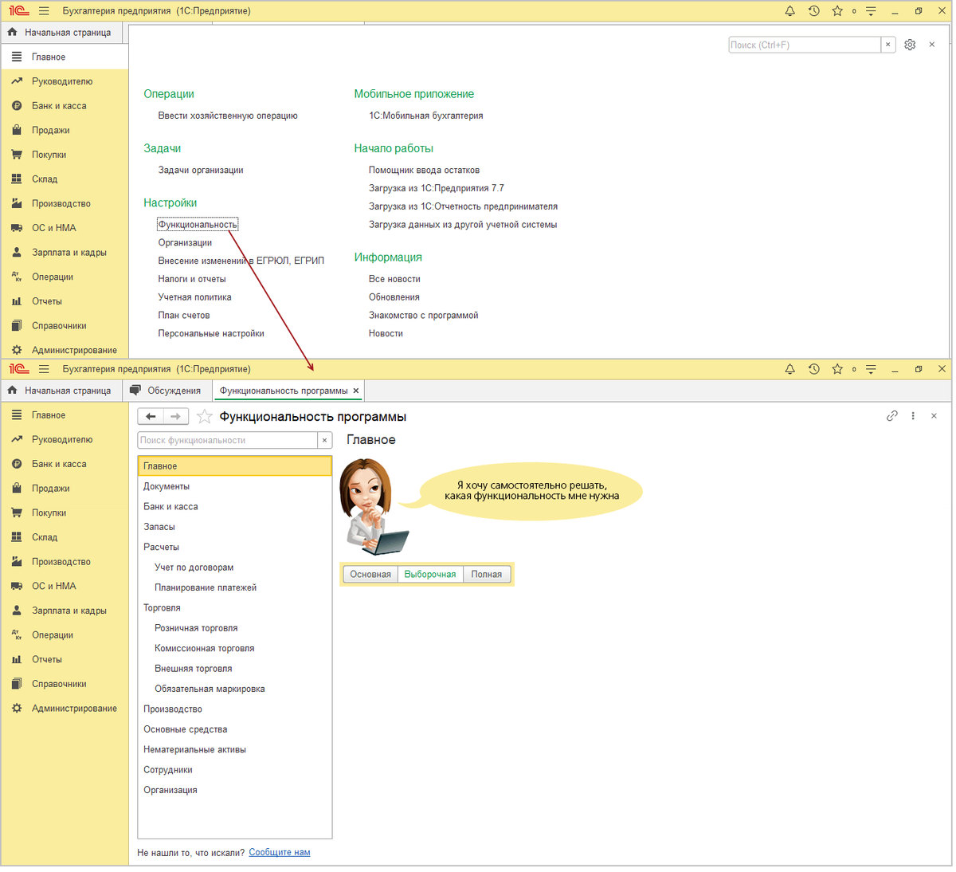Switch to Начальная страница tab in the upper window
956x872 pixels.
60,33
